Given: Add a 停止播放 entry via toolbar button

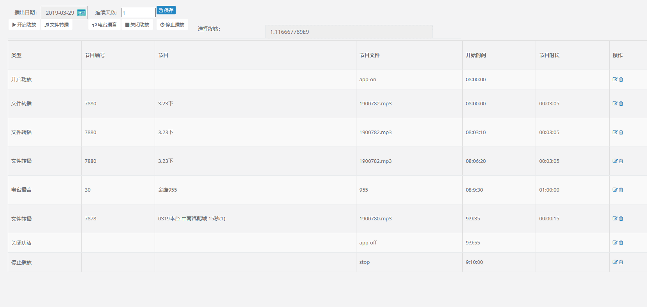Looking at the screenshot, I should 172,24.
